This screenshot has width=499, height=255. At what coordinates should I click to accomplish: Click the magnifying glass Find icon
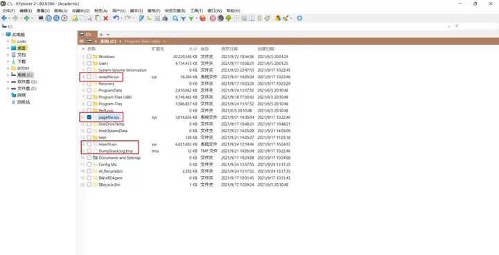coord(175,19)
